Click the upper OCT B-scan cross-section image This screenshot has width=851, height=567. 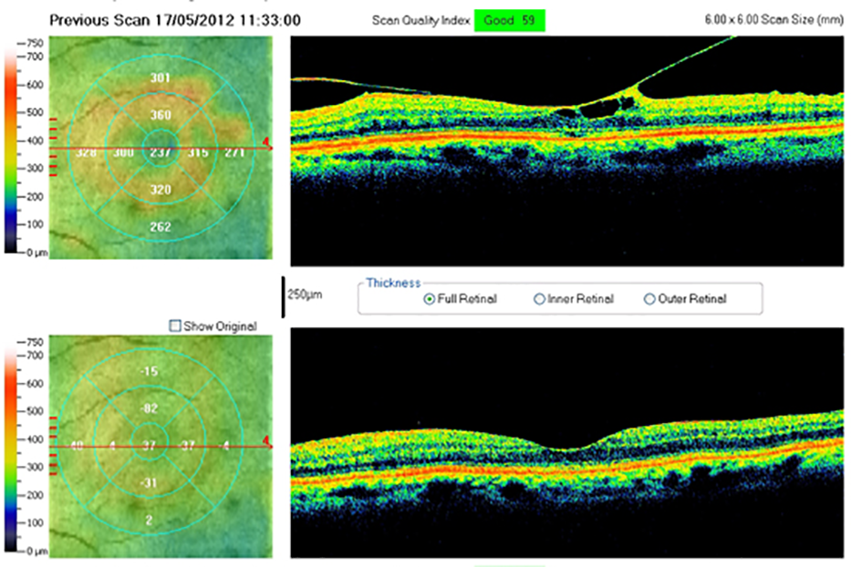click(566, 150)
